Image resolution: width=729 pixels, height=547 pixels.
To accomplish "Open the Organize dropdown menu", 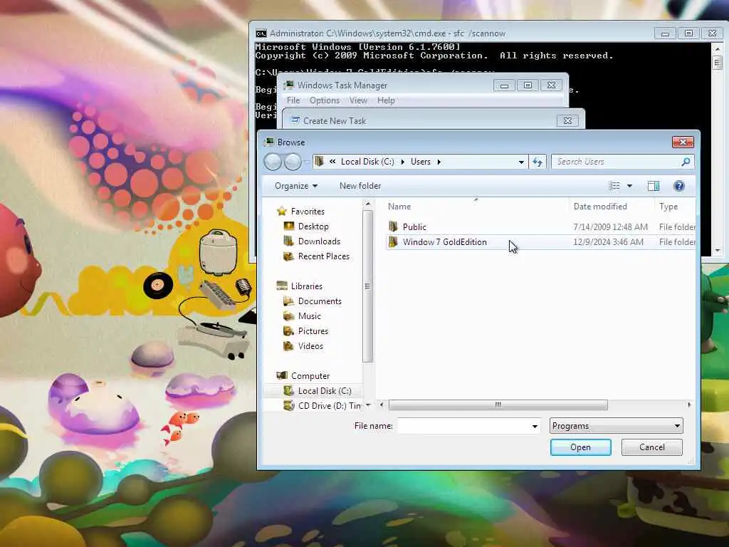I will tap(296, 186).
